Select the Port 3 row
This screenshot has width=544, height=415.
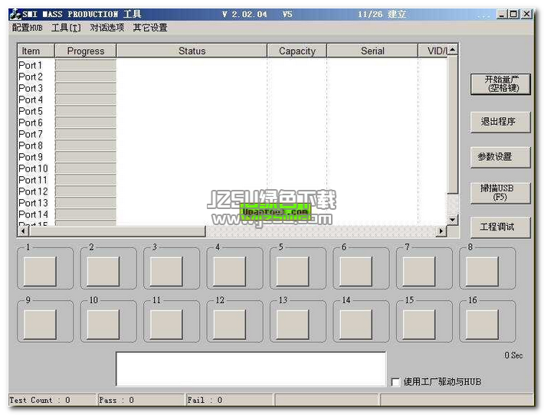point(232,88)
